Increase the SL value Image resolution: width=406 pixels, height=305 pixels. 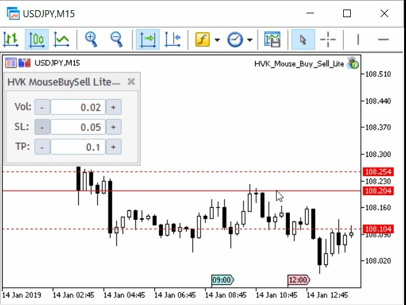[x=114, y=127]
